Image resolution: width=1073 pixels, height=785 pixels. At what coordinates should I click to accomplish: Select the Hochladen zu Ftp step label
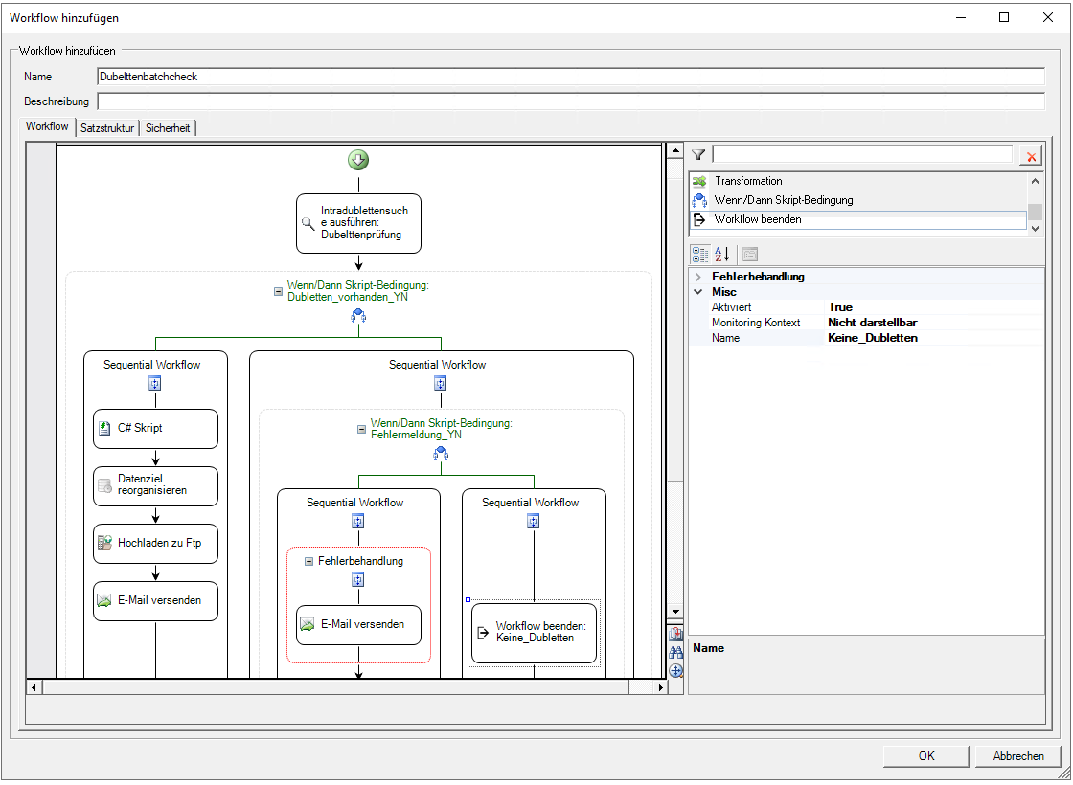[x=159, y=543]
